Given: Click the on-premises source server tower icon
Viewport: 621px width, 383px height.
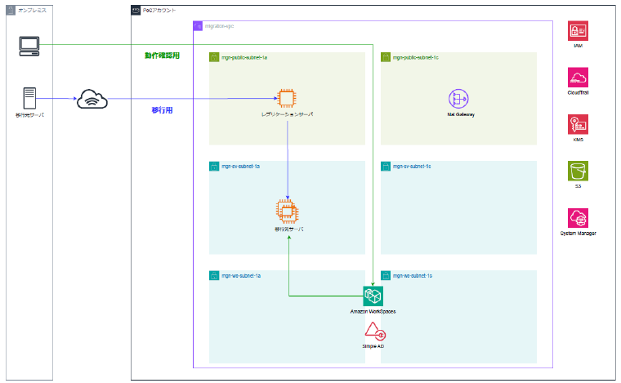Looking at the screenshot, I should pos(29,98).
